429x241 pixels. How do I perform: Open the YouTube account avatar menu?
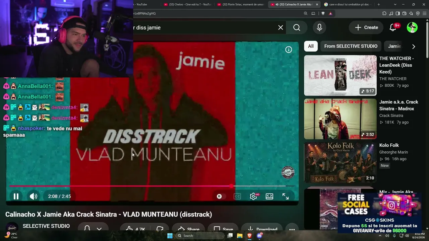[x=412, y=27]
